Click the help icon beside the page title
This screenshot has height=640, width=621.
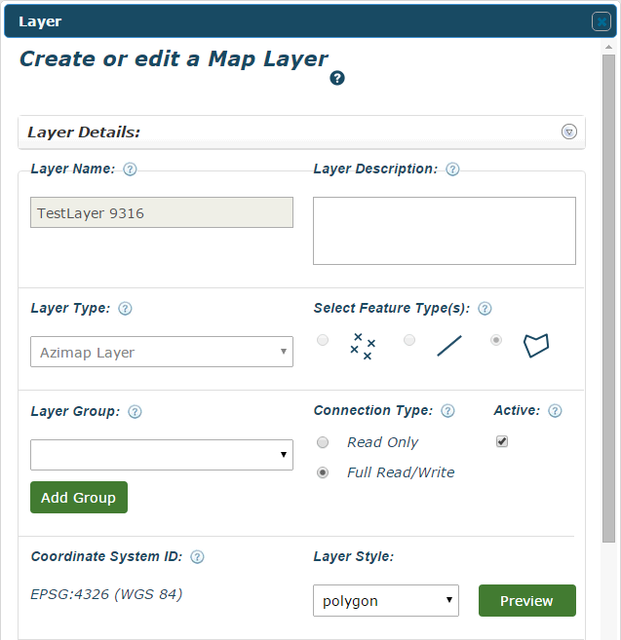pos(337,78)
